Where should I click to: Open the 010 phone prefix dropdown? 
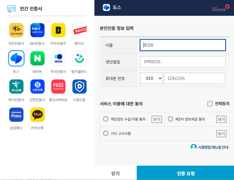pyautogui.click(x=151, y=78)
